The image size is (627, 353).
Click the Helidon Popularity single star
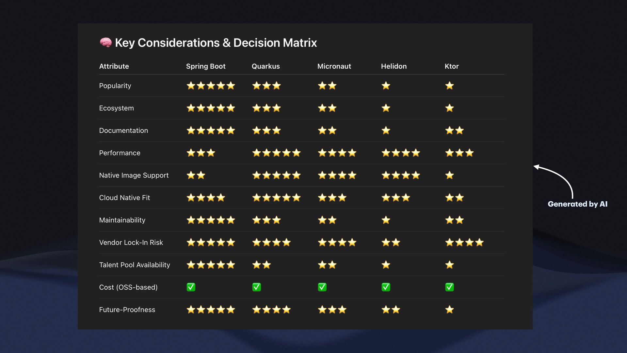[386, 86]
